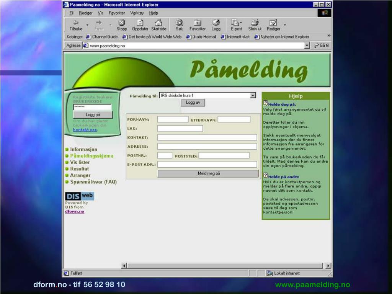Image resolution: width=392 pixels, height=294 pixels.
Task: Open the Internett-start link shortcut
Action: coord(235,37)
